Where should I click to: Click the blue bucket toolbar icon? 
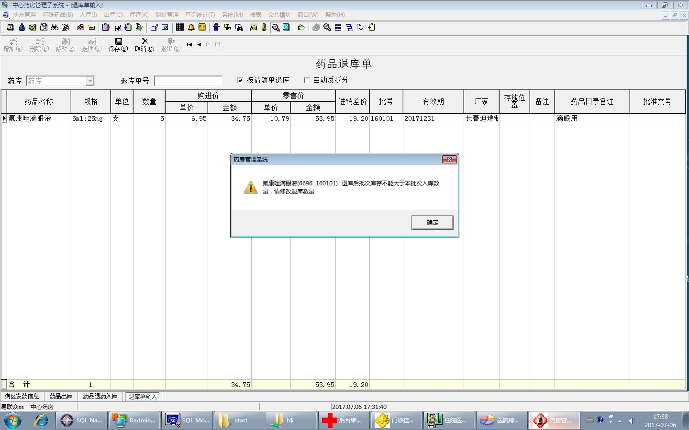click(216, 27)
